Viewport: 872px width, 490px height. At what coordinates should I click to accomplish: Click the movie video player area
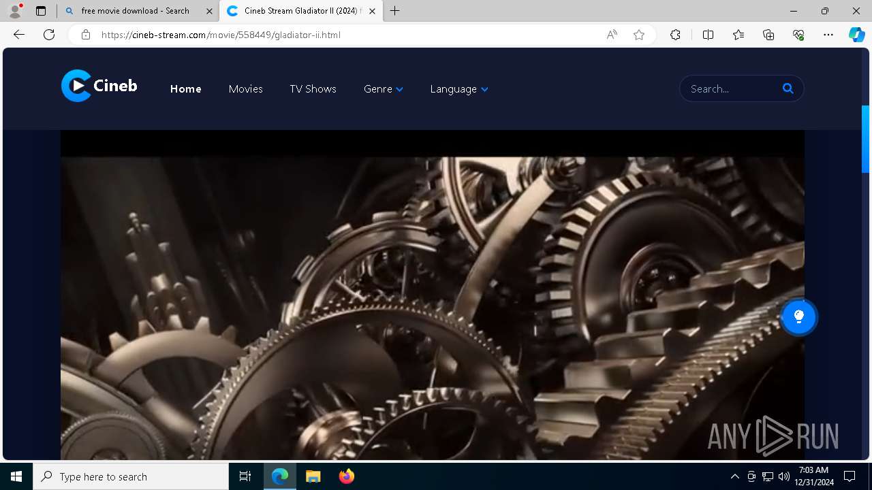433,295
